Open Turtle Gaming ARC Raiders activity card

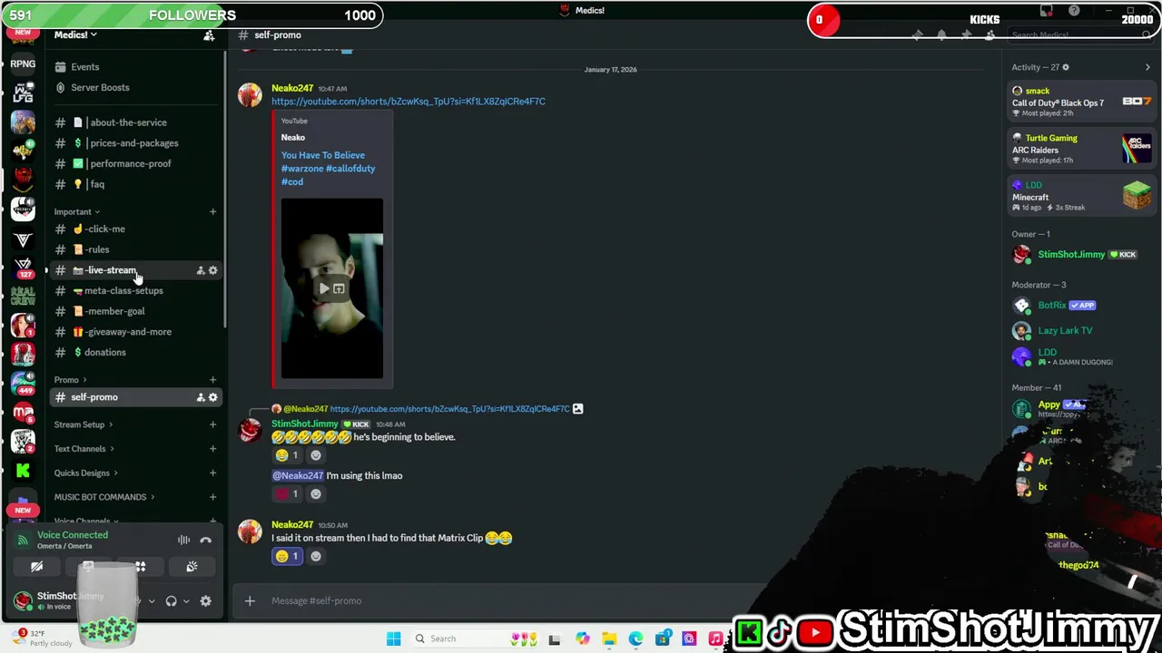click(1080, 149)
